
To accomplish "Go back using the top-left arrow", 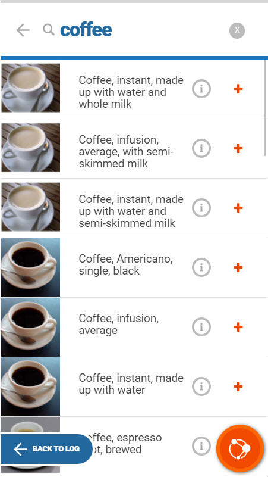I will pyautogui.click(x=23, y=30).
